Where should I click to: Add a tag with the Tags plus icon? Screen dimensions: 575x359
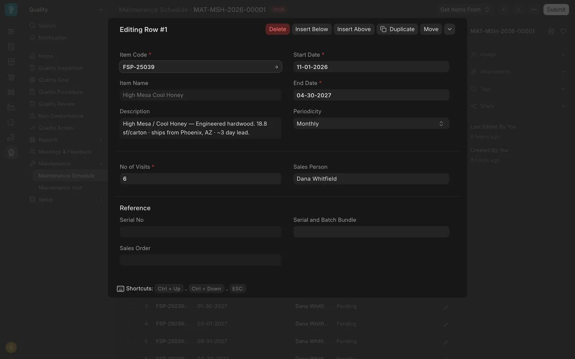click(x=563, y=89)
